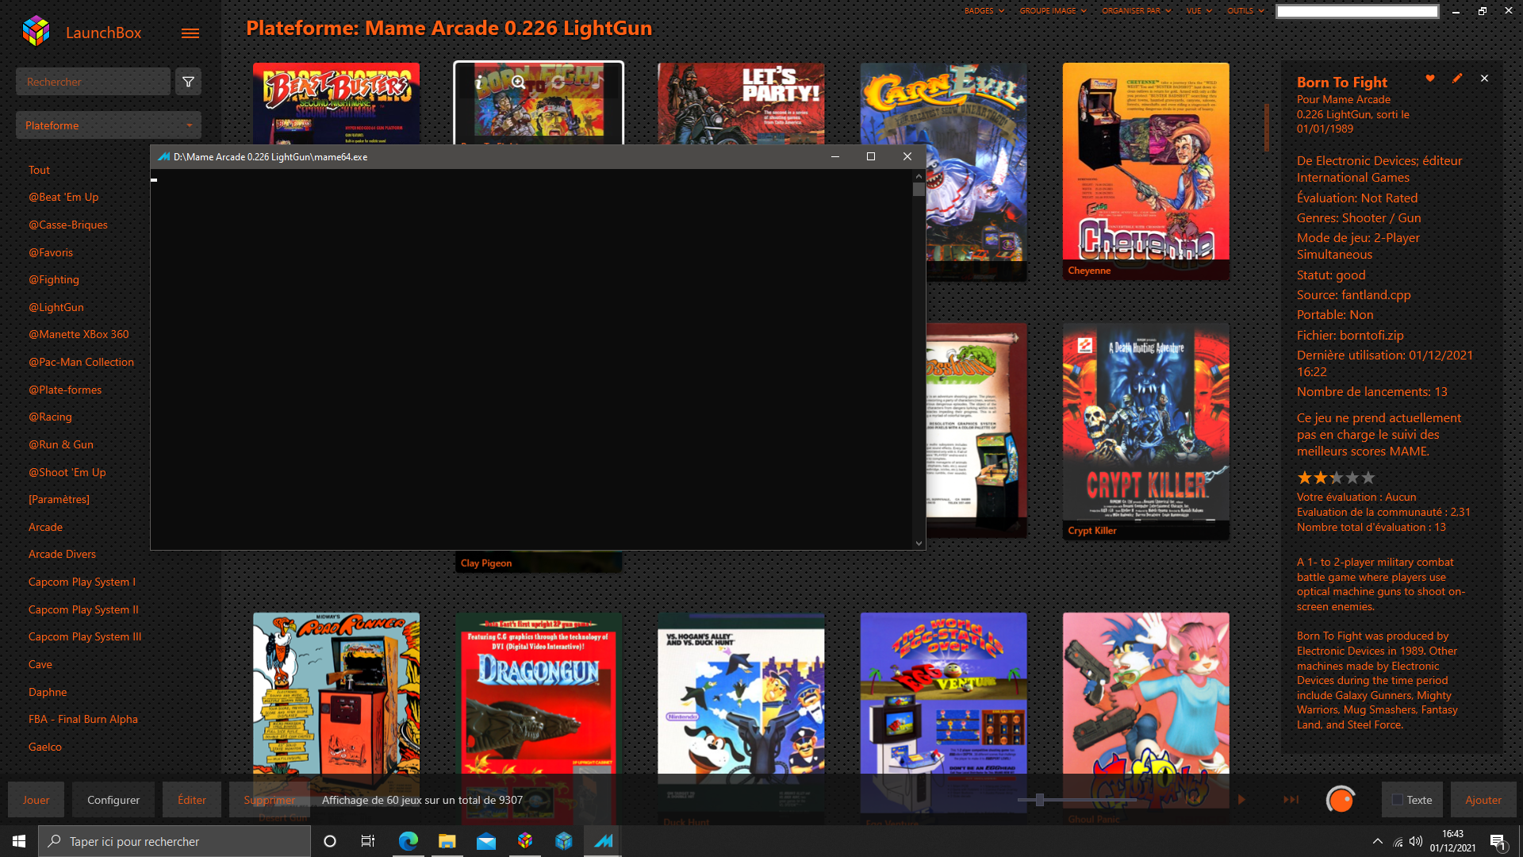The width and height of the screenshot is (1523, 857).
Task: Adjust the image size slider handle
Action: coord(1039,800)
